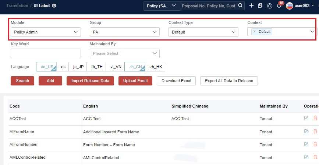Delete the AMLControlRelated label row
The width and height of the screenshot is (319, 165).
(315, 157)
